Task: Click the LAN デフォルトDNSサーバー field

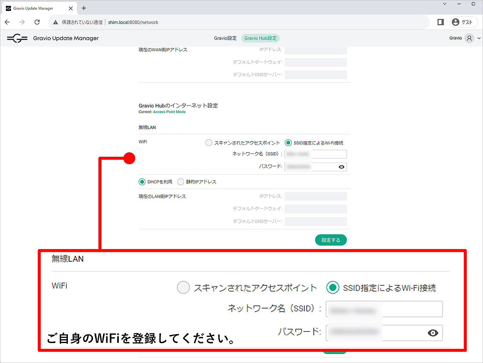Action: click(316, 221)
